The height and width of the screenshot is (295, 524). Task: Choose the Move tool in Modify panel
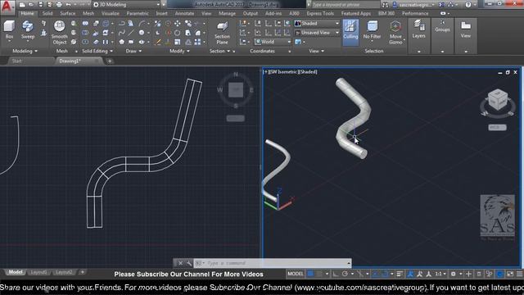[x=178, y=24]
